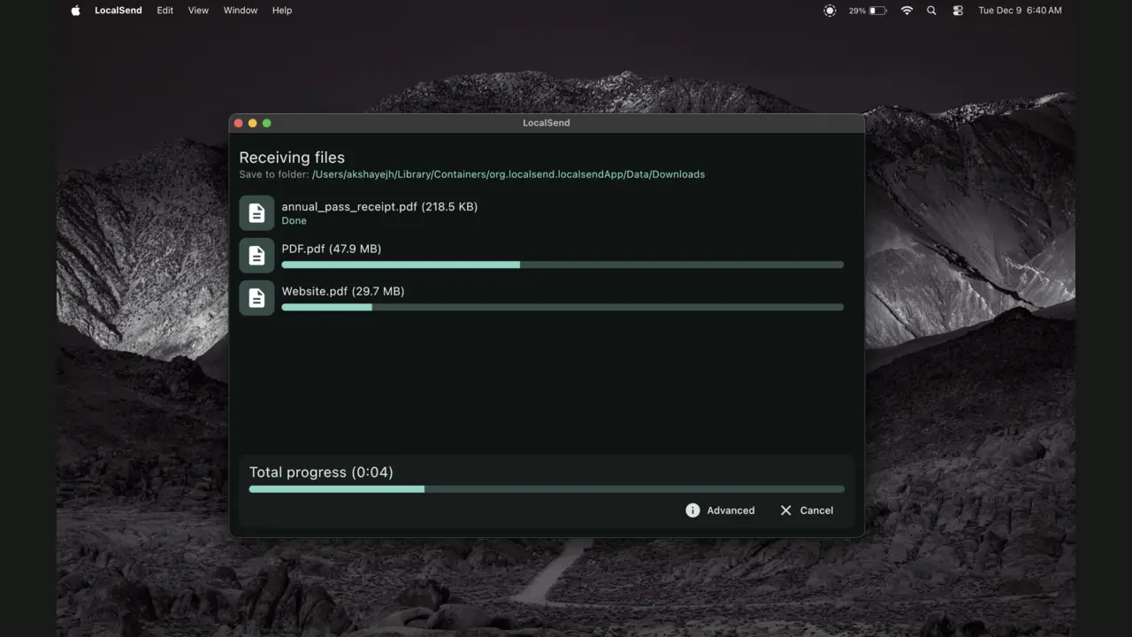Open the Wi-Fi status menu
Screen dimensions: 1132x637
(906, 11)
